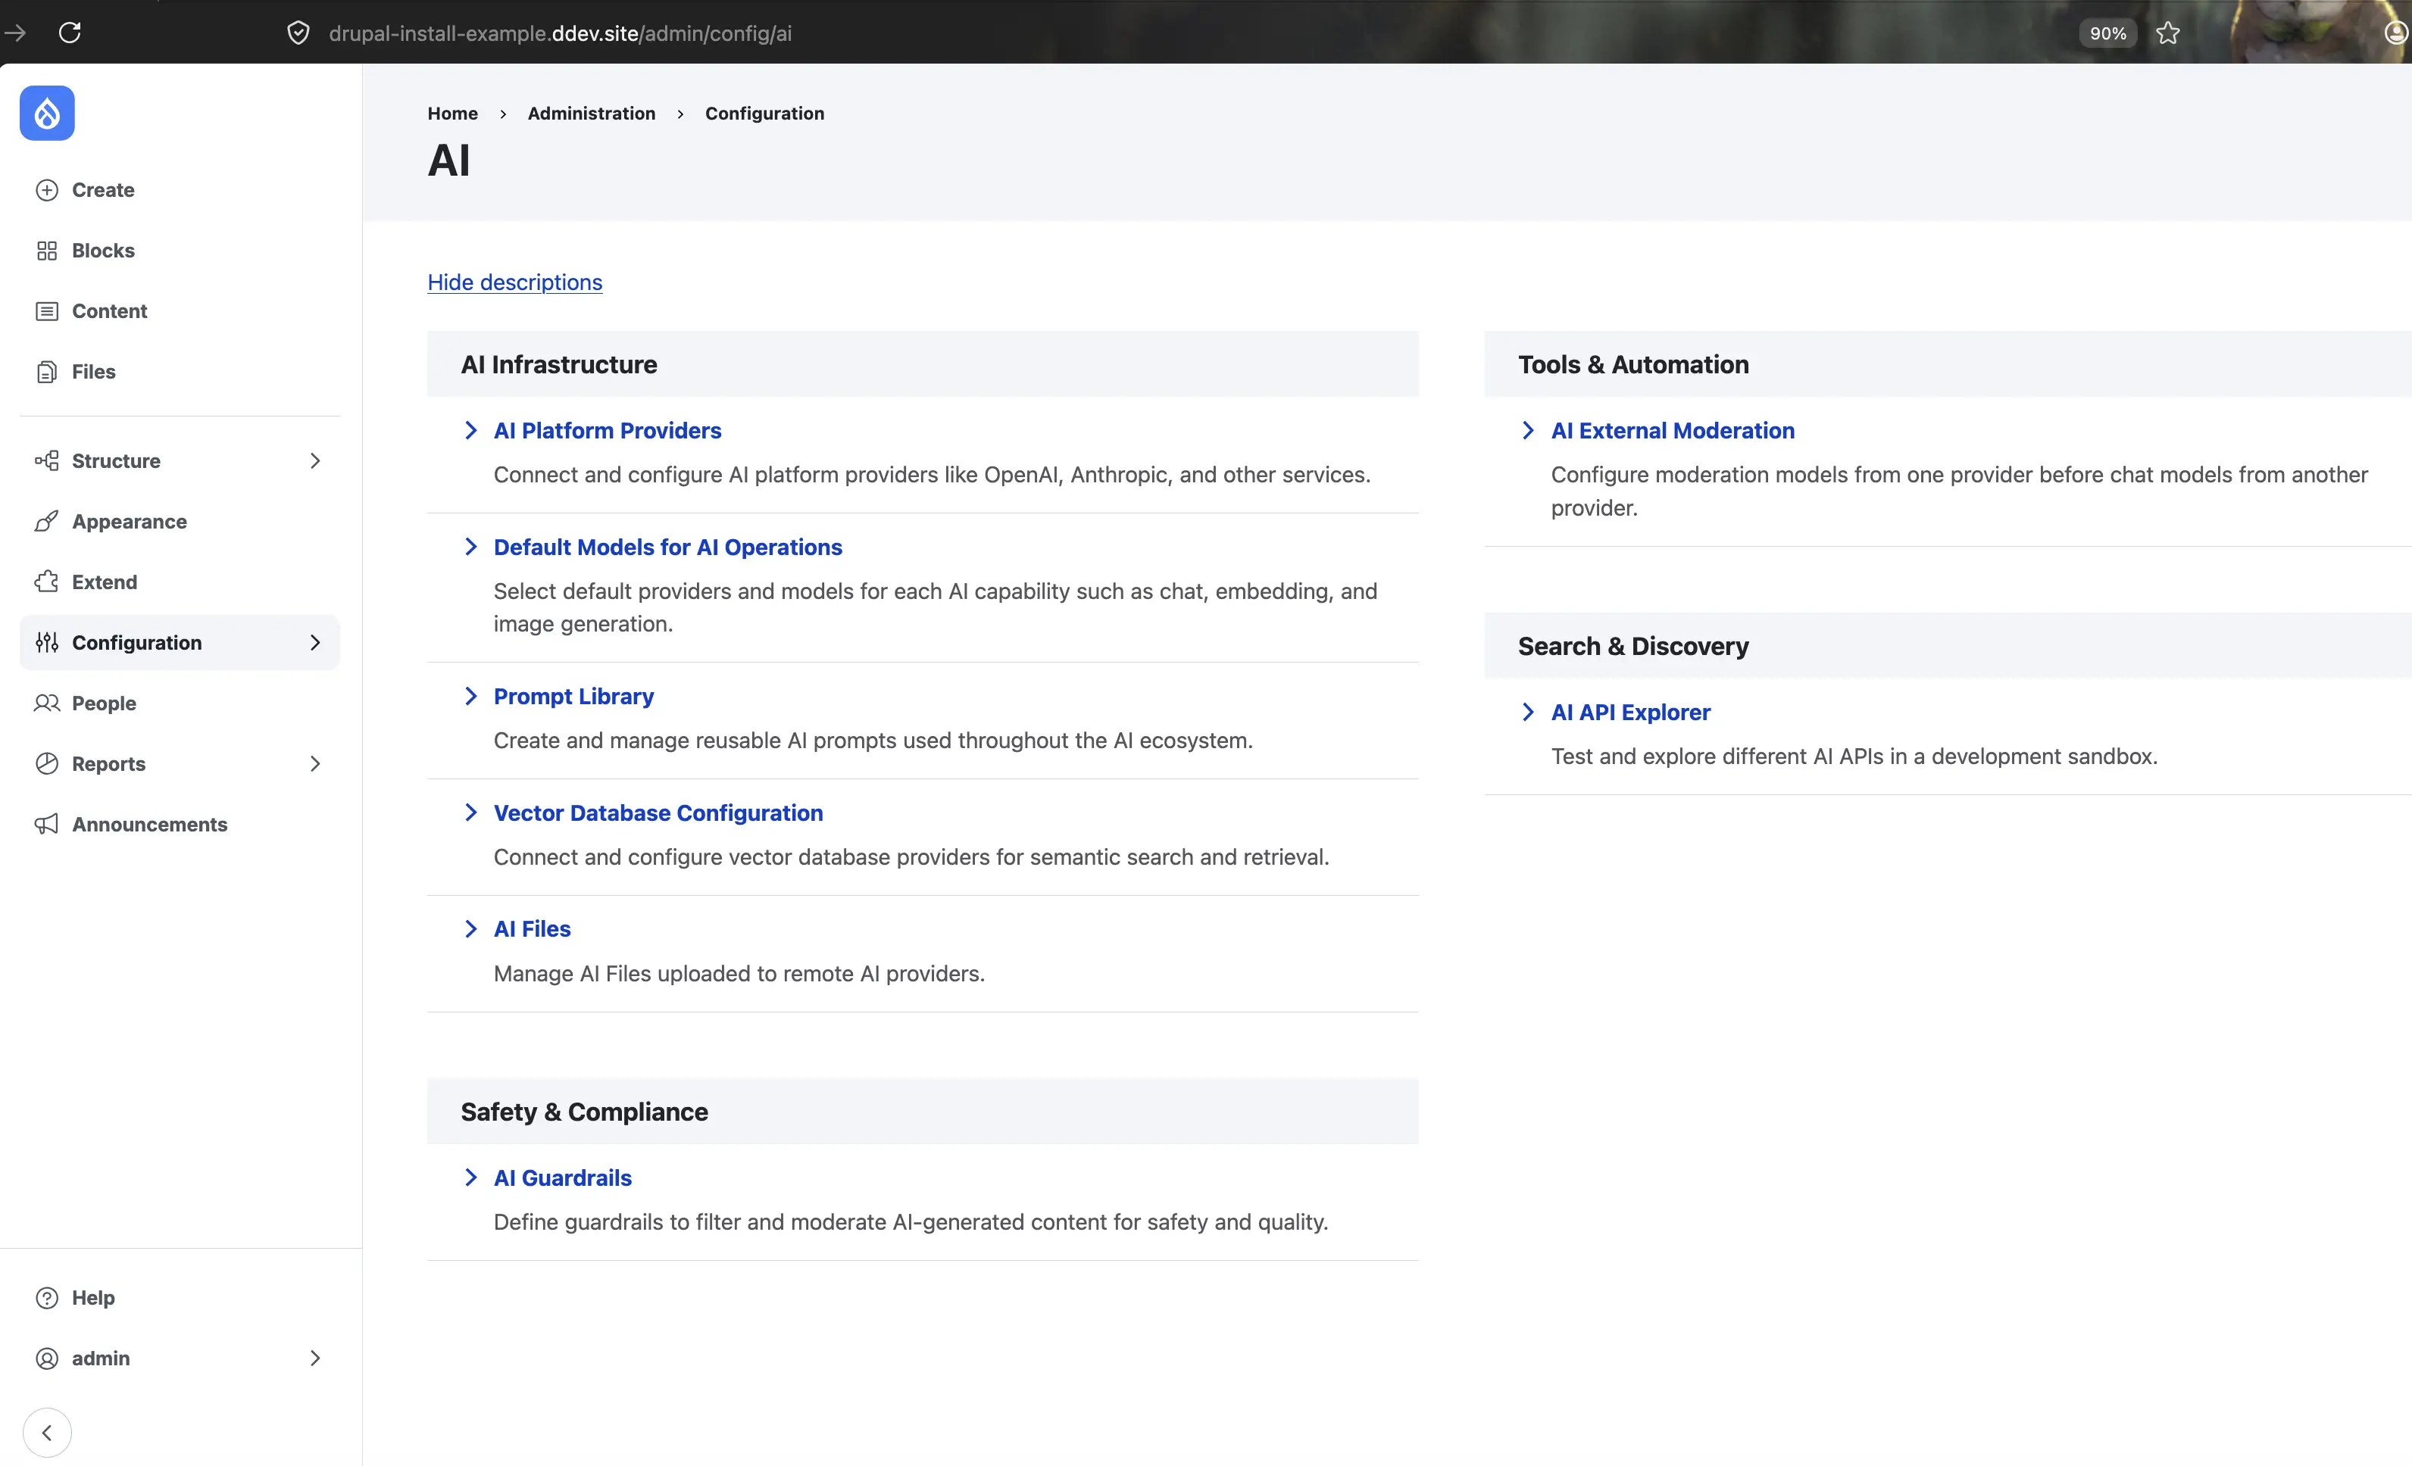Click chevron beside AI External Moderation
The image size is (2412, 1466).
[x=1528, y=431]
